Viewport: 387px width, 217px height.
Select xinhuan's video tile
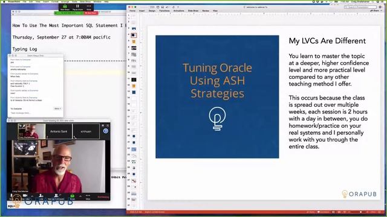click(86, 131)
